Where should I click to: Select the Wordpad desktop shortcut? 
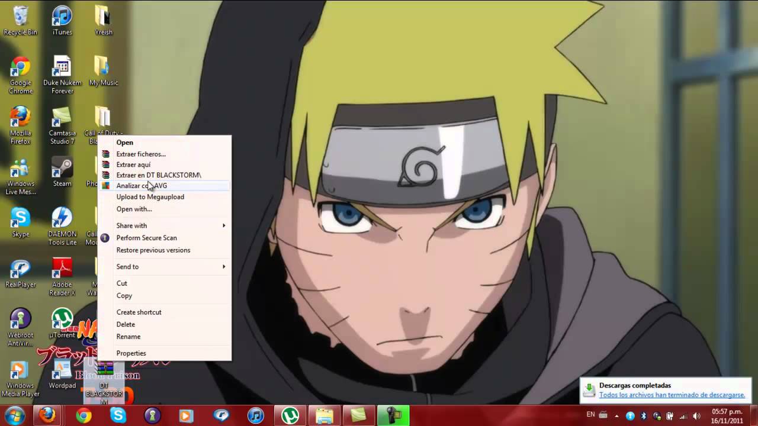click(x=62, y=373)
